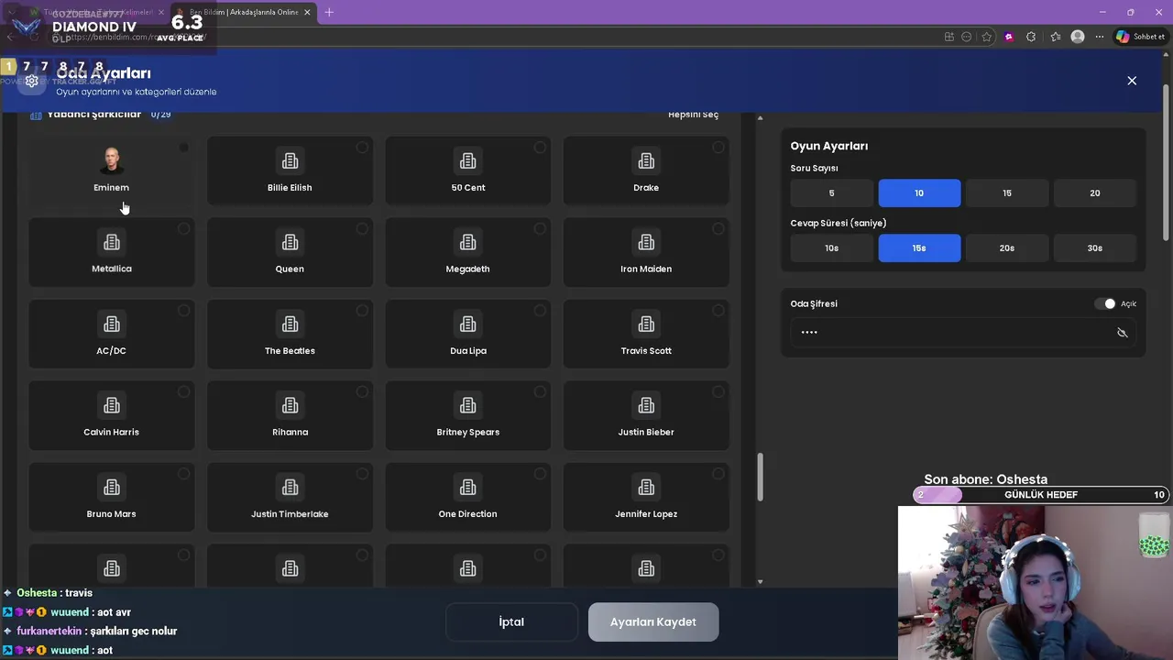
Task: Close the Ben Bildim browser tab
Action: 307,12
